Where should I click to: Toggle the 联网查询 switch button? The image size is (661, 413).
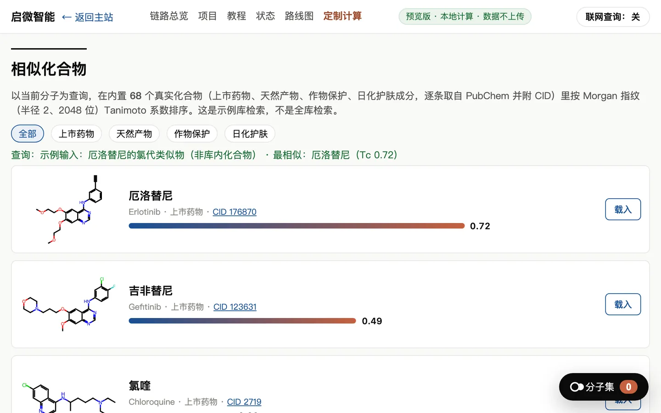613,17
